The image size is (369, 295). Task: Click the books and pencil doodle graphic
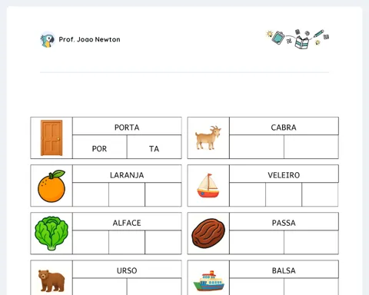point(298,39)
